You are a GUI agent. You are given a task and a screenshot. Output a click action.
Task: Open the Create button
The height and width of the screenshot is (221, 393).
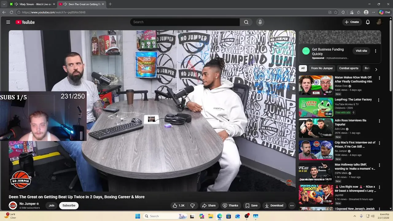pyautogui.click(x=352, y=22)
